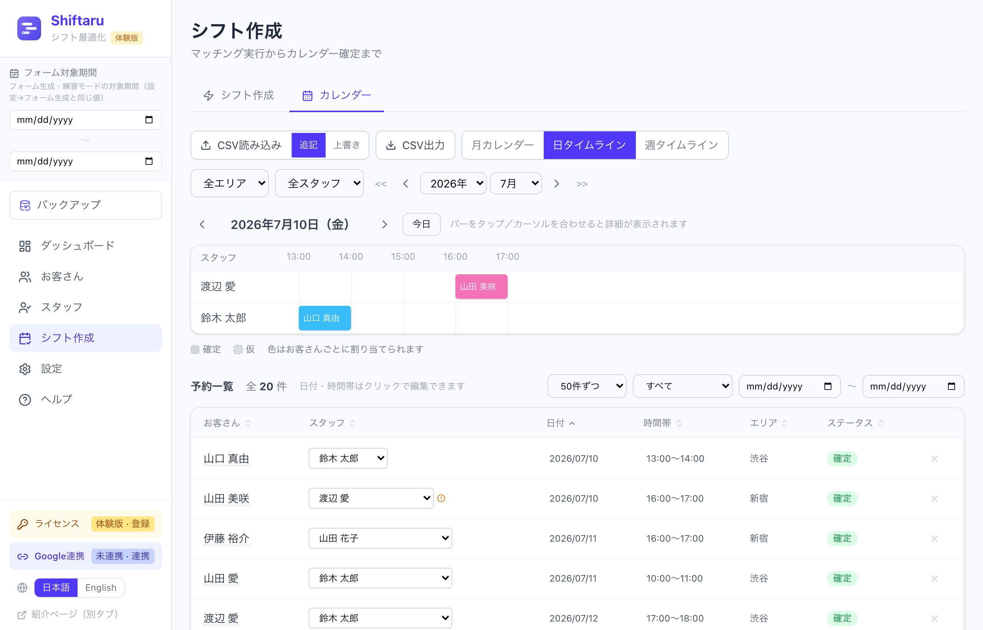Switch view to 月カレンダー
The width and height of the screenshot is (983, 630).
(x=503, y=145)
